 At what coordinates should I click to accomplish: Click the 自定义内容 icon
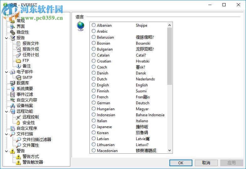click(x=13, y=100)
